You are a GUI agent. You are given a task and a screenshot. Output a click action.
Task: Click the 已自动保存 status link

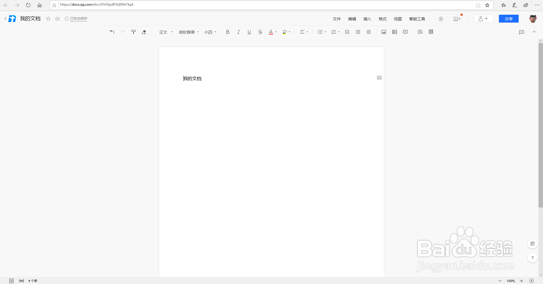click(x=79, y=19)
